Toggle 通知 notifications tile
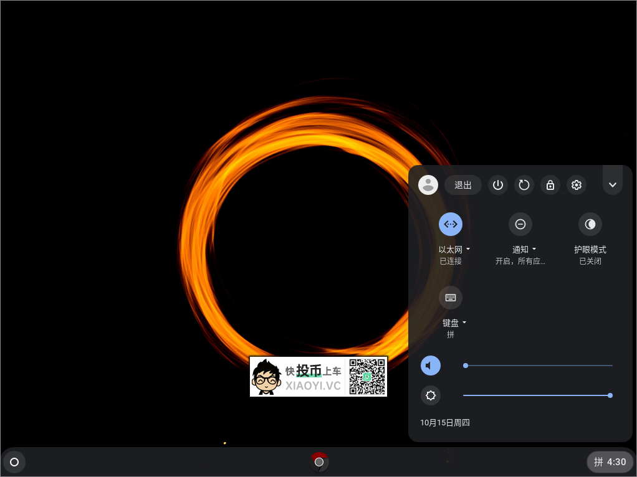Viewport: 637px width, 477px height. [x=520, y=224]
